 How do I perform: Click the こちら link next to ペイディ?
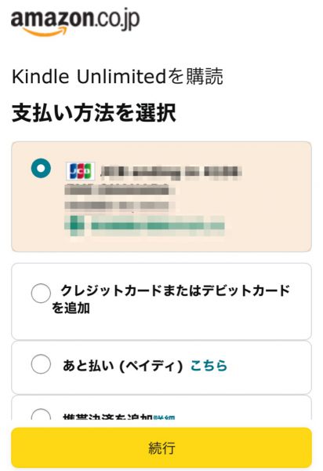pos(209,365)
